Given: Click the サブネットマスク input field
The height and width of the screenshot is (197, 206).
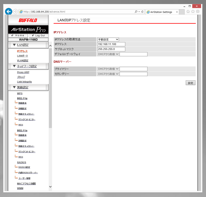Looking at the screenshot, I should 111,49.
